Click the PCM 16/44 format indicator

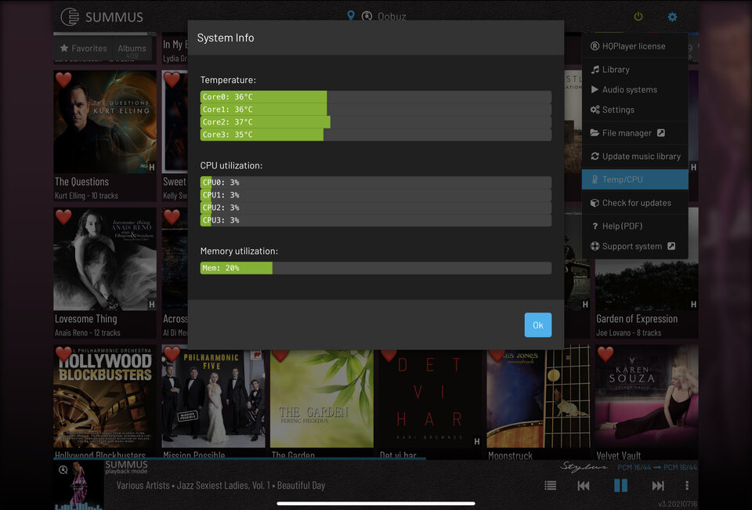[x=657, y=467]
